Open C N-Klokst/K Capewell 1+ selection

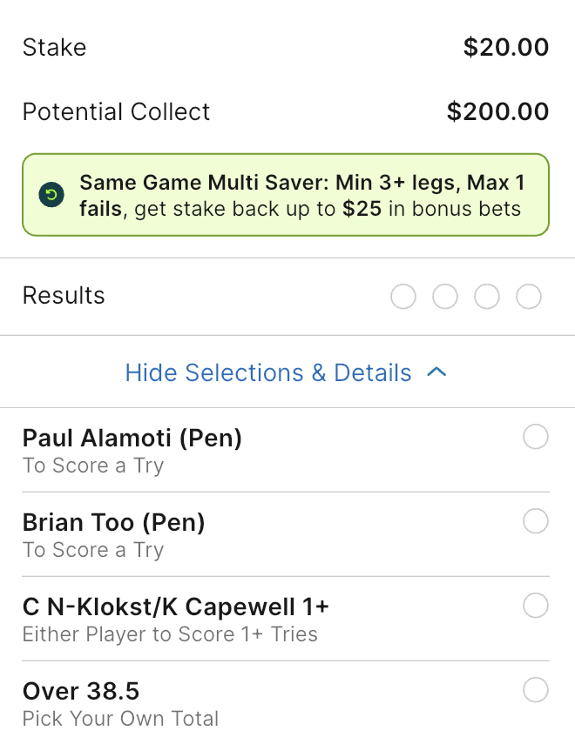pyautogui.click(x=286, y=620)
